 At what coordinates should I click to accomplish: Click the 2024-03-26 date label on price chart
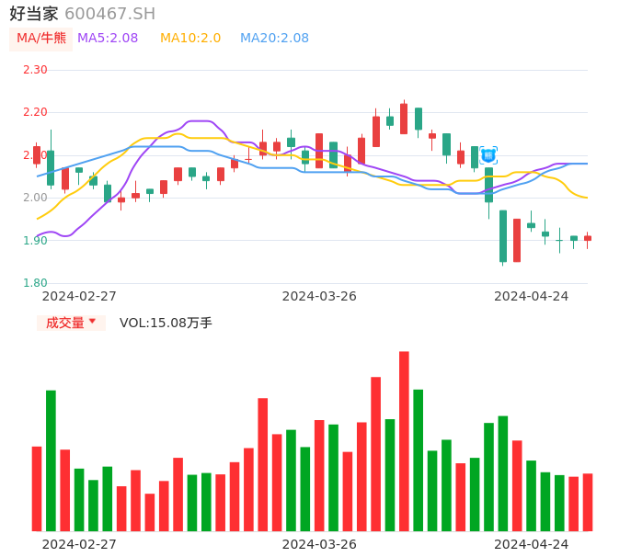[x=319, y=296]
